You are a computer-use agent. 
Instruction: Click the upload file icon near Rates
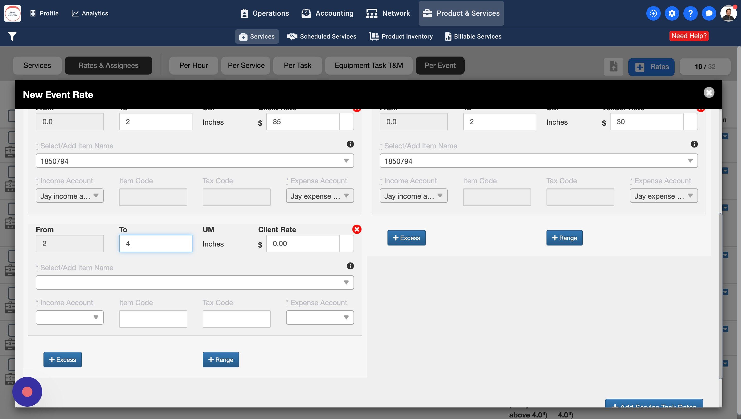(x=613, y=67)
